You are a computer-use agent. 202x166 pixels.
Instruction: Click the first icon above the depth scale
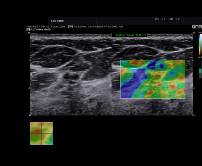tap(194, 27)
